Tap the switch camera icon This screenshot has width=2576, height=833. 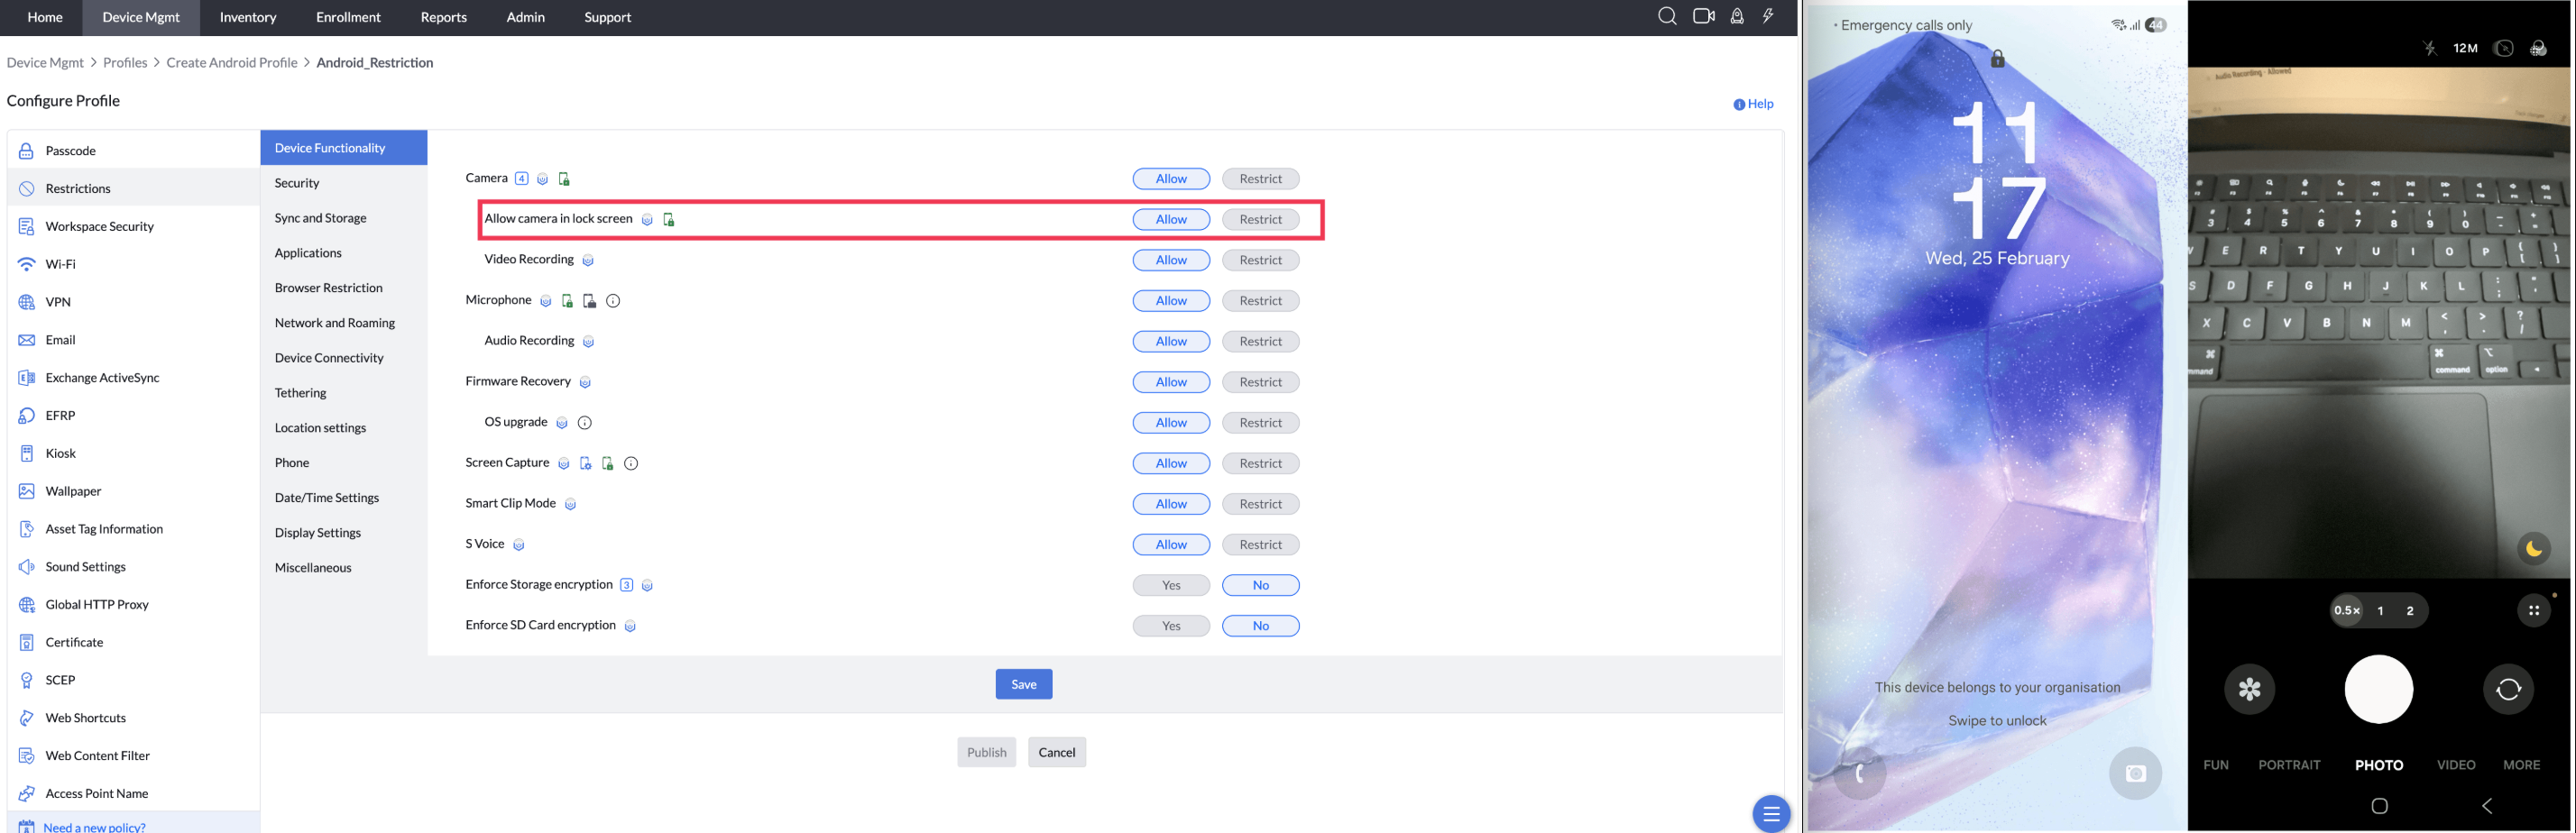(x=2508, y=689)
